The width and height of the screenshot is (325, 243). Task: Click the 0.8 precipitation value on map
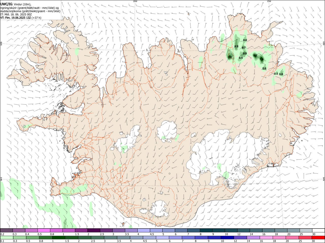pyautogui.click(x=236, y=46)
